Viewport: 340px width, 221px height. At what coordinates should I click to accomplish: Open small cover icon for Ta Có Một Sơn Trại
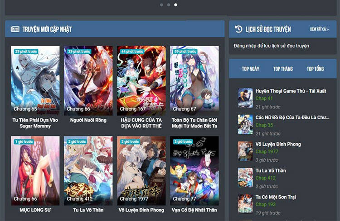pos(245,204)
